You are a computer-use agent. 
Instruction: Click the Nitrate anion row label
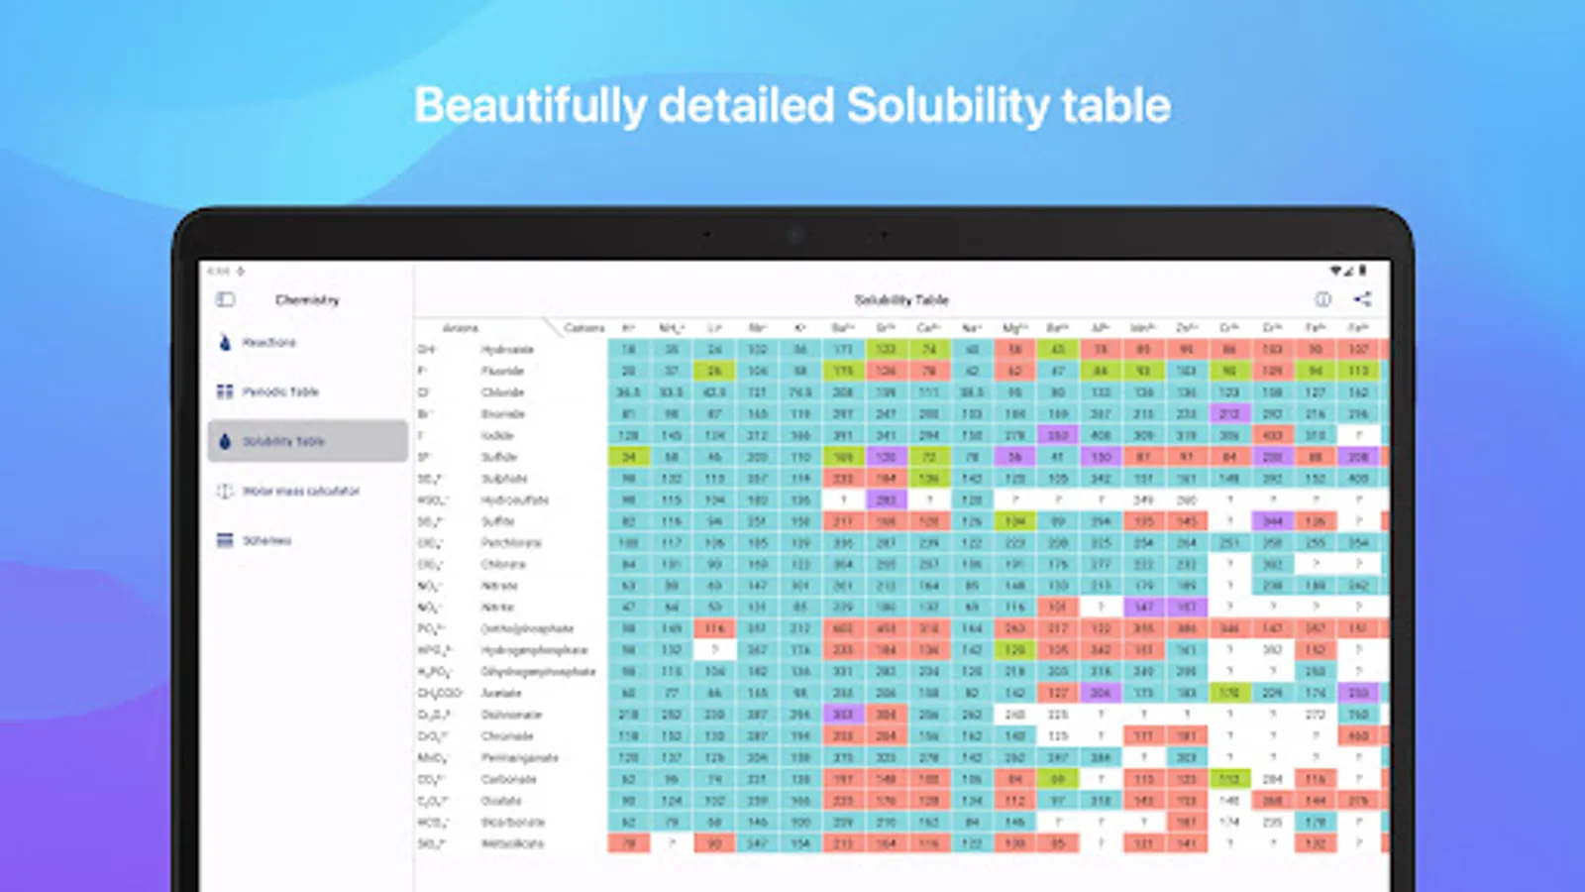499,587
